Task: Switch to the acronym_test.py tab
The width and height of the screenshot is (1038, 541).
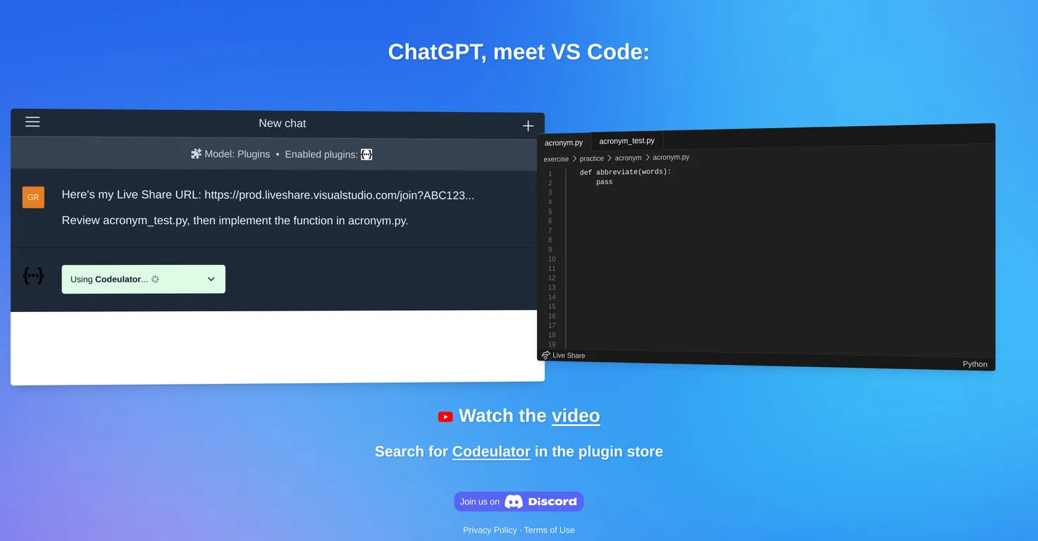Action: coord(626,141)
